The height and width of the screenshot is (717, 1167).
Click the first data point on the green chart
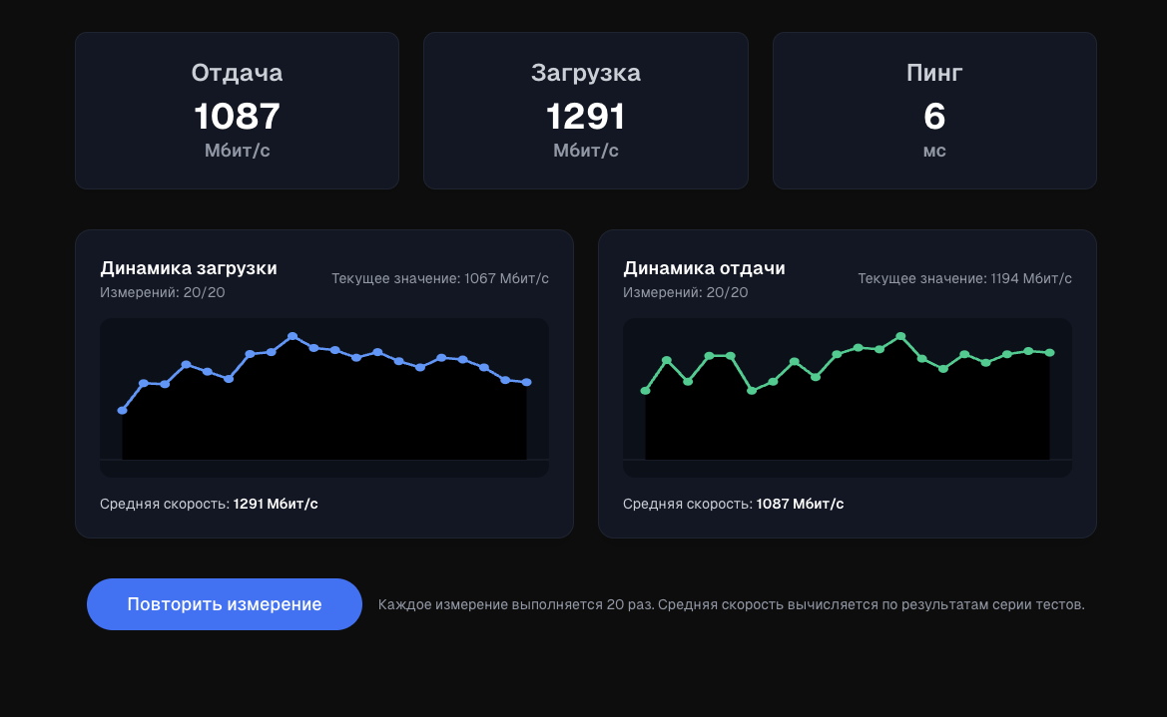(646, 391)
